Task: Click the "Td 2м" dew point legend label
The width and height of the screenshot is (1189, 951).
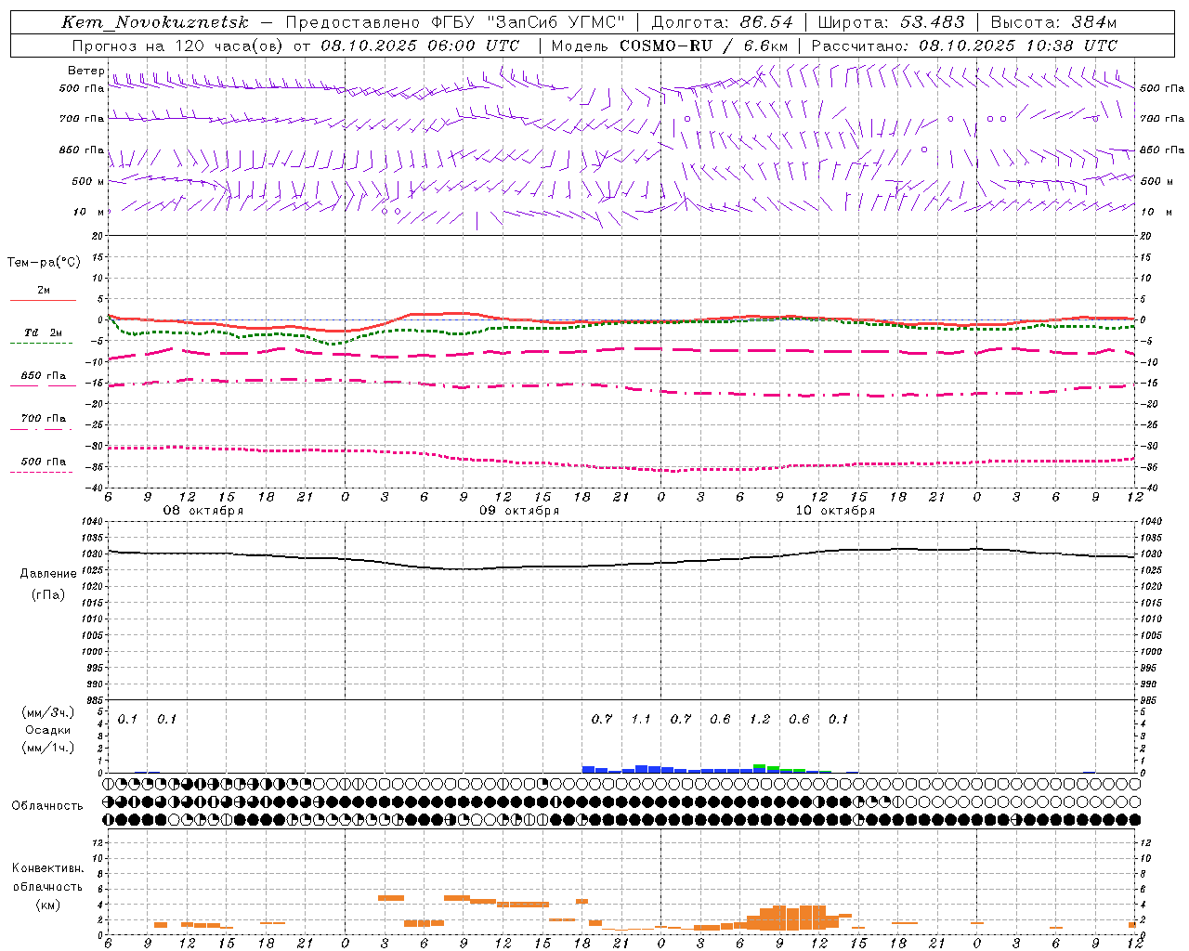Action: [x=43, y=332]
